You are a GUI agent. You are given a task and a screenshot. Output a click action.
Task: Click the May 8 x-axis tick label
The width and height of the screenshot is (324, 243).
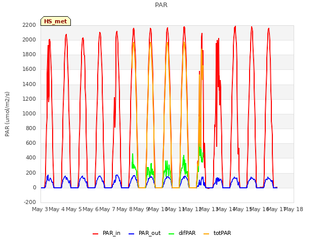click(125, 209)
